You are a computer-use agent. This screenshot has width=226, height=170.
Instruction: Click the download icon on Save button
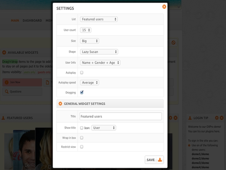[x=160, y=160]
